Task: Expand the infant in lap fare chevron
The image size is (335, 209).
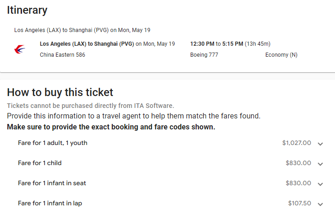Action: (x=320, y=204)
